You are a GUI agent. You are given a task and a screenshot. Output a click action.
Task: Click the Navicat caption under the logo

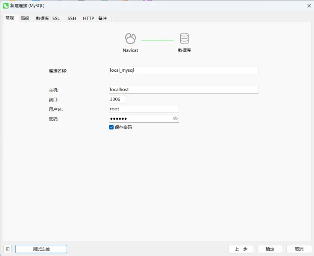pyautogui.click(x=130, y=50)
